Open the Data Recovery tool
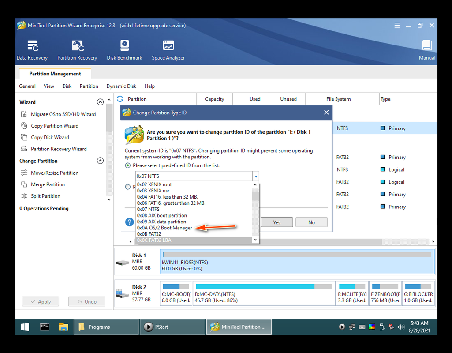 point(32,50)
